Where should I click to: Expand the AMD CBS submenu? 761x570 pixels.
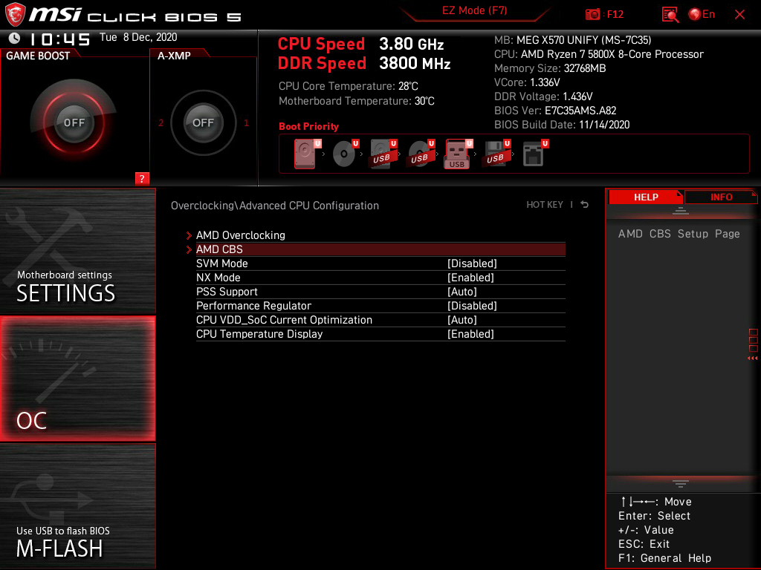(380, 249)
